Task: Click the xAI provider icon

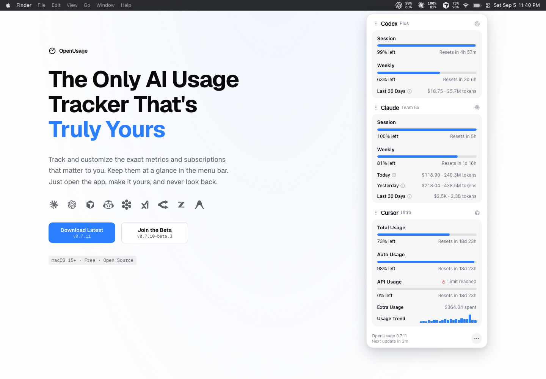Action: 145,205
